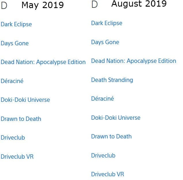
Task: Select Driveclub VR in the May 2019 list
Action: 17,157
